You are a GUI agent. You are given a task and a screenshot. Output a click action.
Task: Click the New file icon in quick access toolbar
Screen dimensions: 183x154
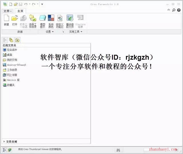pyautogui.click(x=11, y=4)
